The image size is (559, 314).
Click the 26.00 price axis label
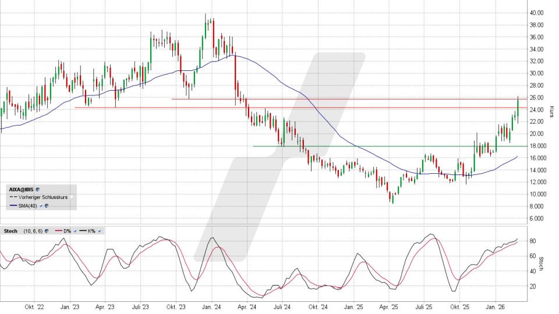(x=536, y=98)
